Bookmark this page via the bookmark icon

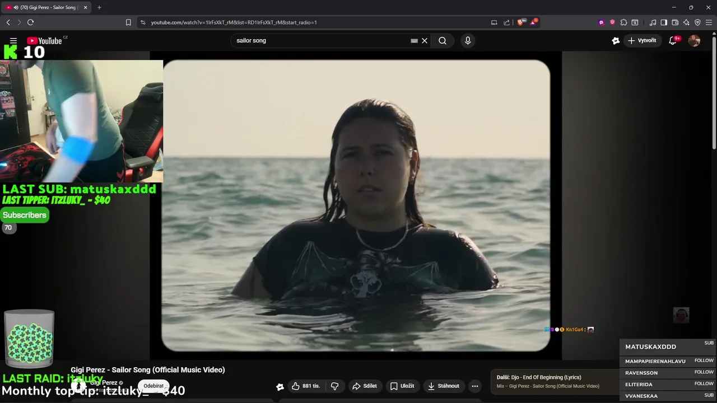[x=128, y=22]
